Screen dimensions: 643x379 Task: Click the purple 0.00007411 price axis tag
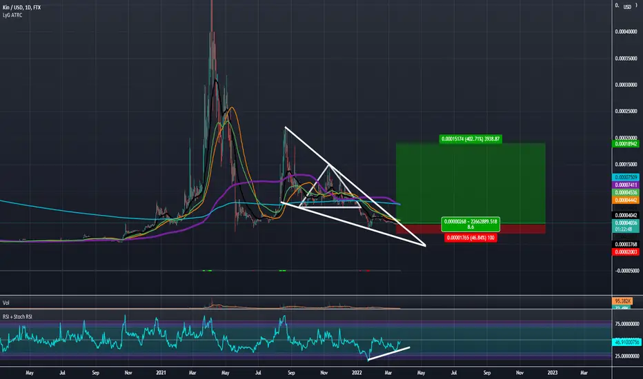point(625,185)
